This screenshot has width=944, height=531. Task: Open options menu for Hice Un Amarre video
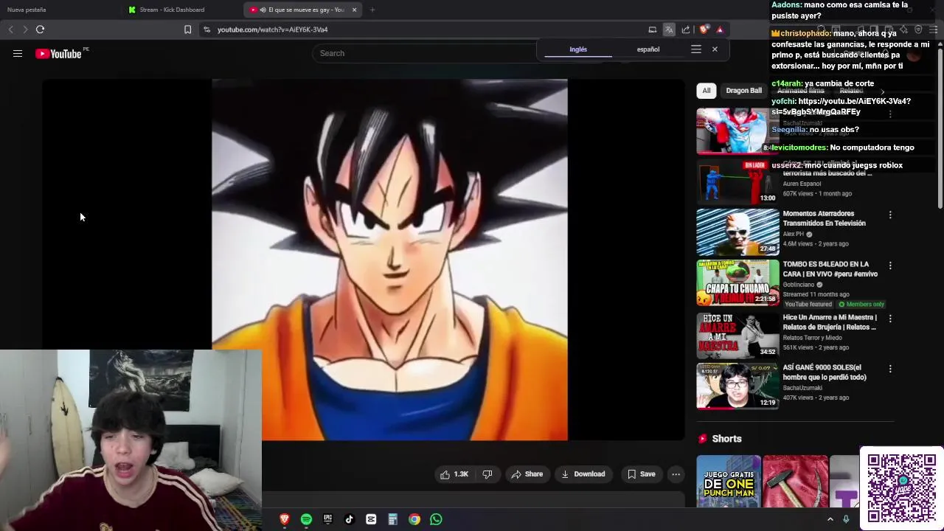(890, 319)
